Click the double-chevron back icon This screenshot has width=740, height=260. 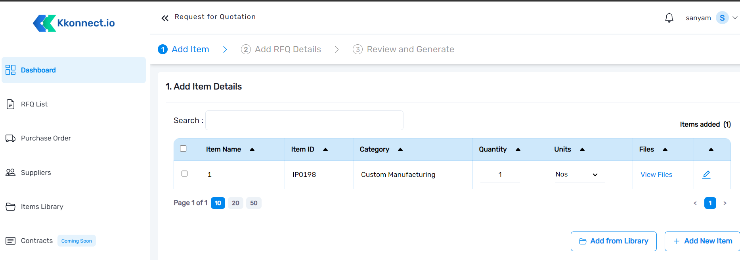pyautogui.click(x=165, y=18)
